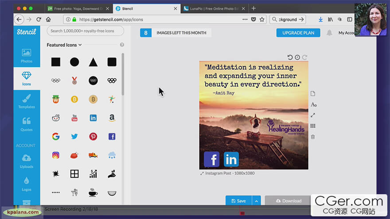Image resolution: width=390 pixels, height=219 pixels.
Task: Switch to the LunaPic browser tab
Action: pos(214,8)
